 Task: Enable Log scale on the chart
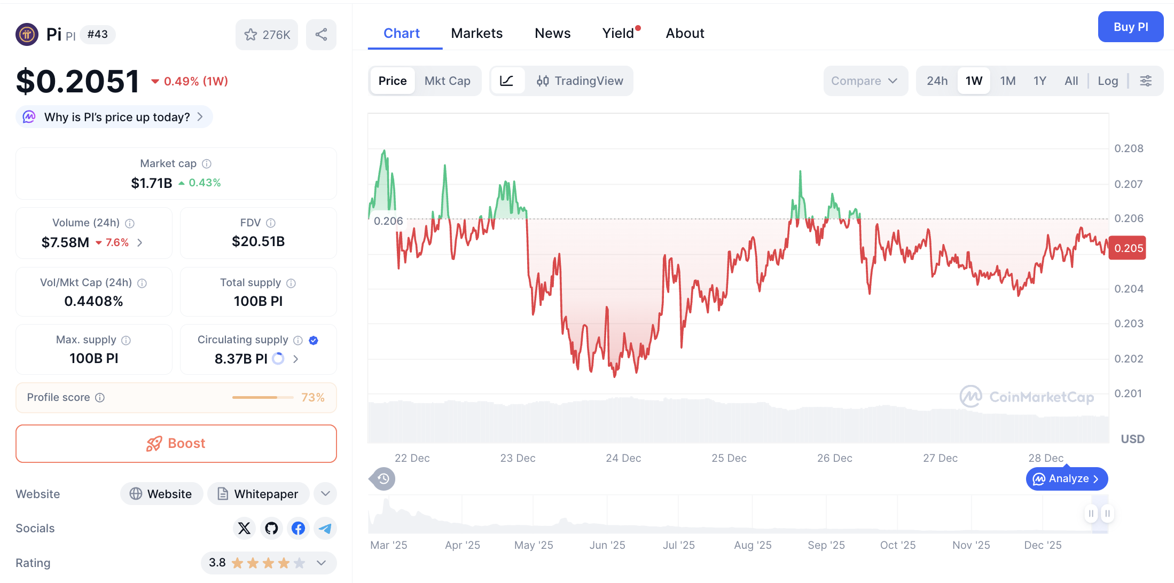pyautogui.click(x=1108, y=81)
